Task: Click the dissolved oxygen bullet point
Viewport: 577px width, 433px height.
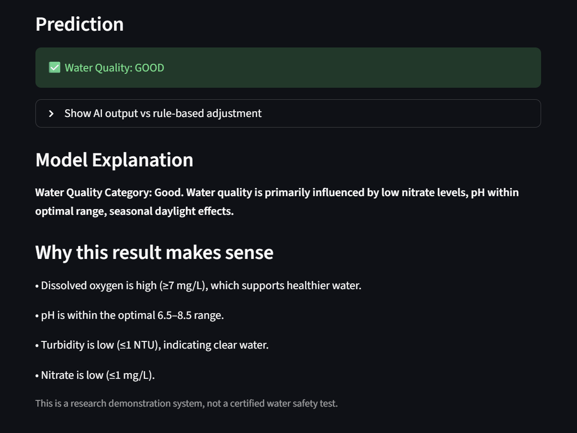Action: click(x=198, y=286)
